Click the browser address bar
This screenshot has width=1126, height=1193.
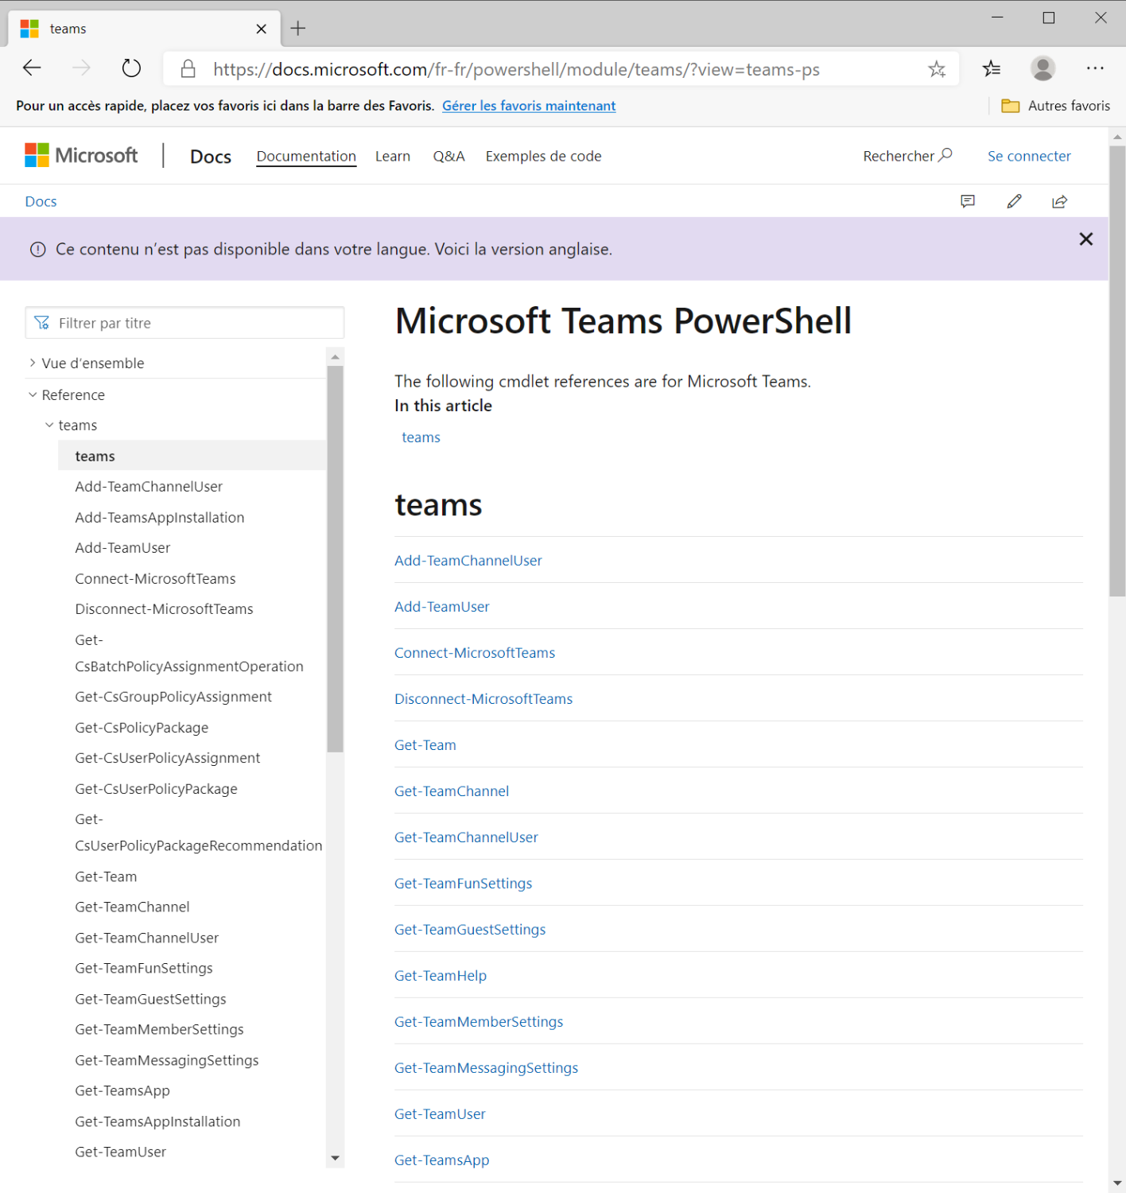point(561,69)
